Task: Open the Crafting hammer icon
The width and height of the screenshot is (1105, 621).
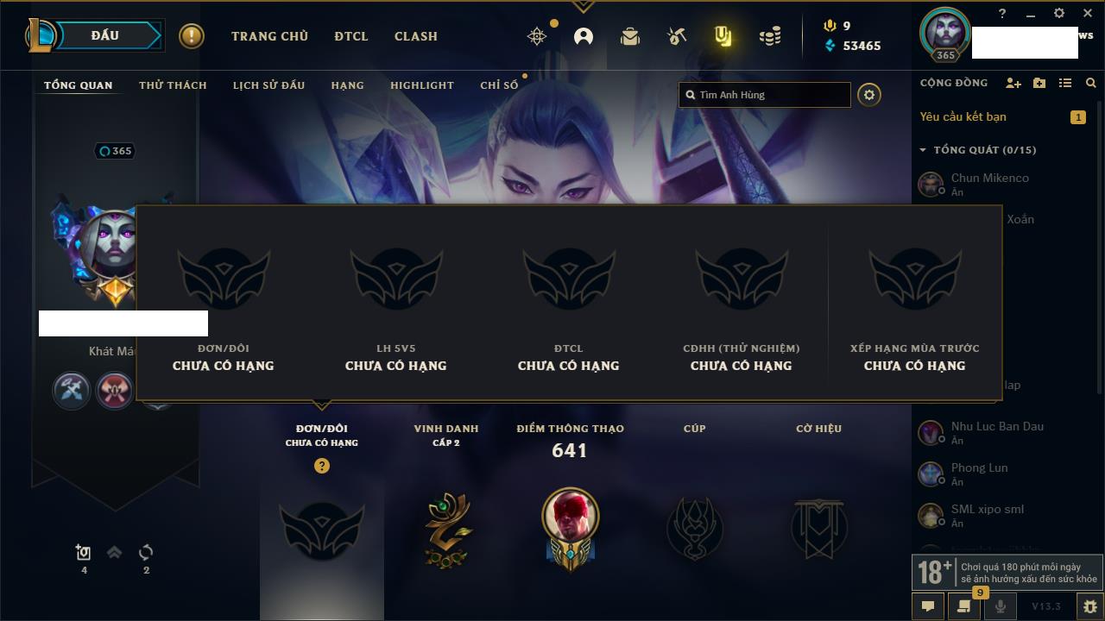Action: [677, 36]
